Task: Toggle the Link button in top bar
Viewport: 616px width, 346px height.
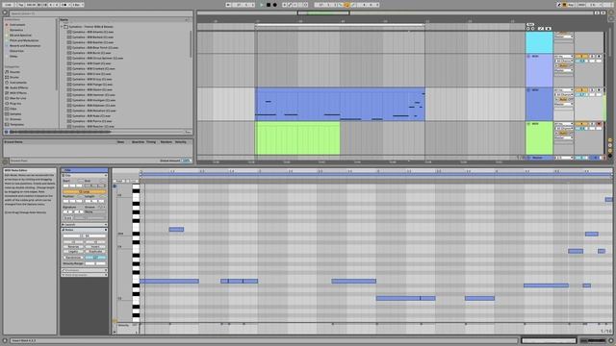Action: click(8, 5)
